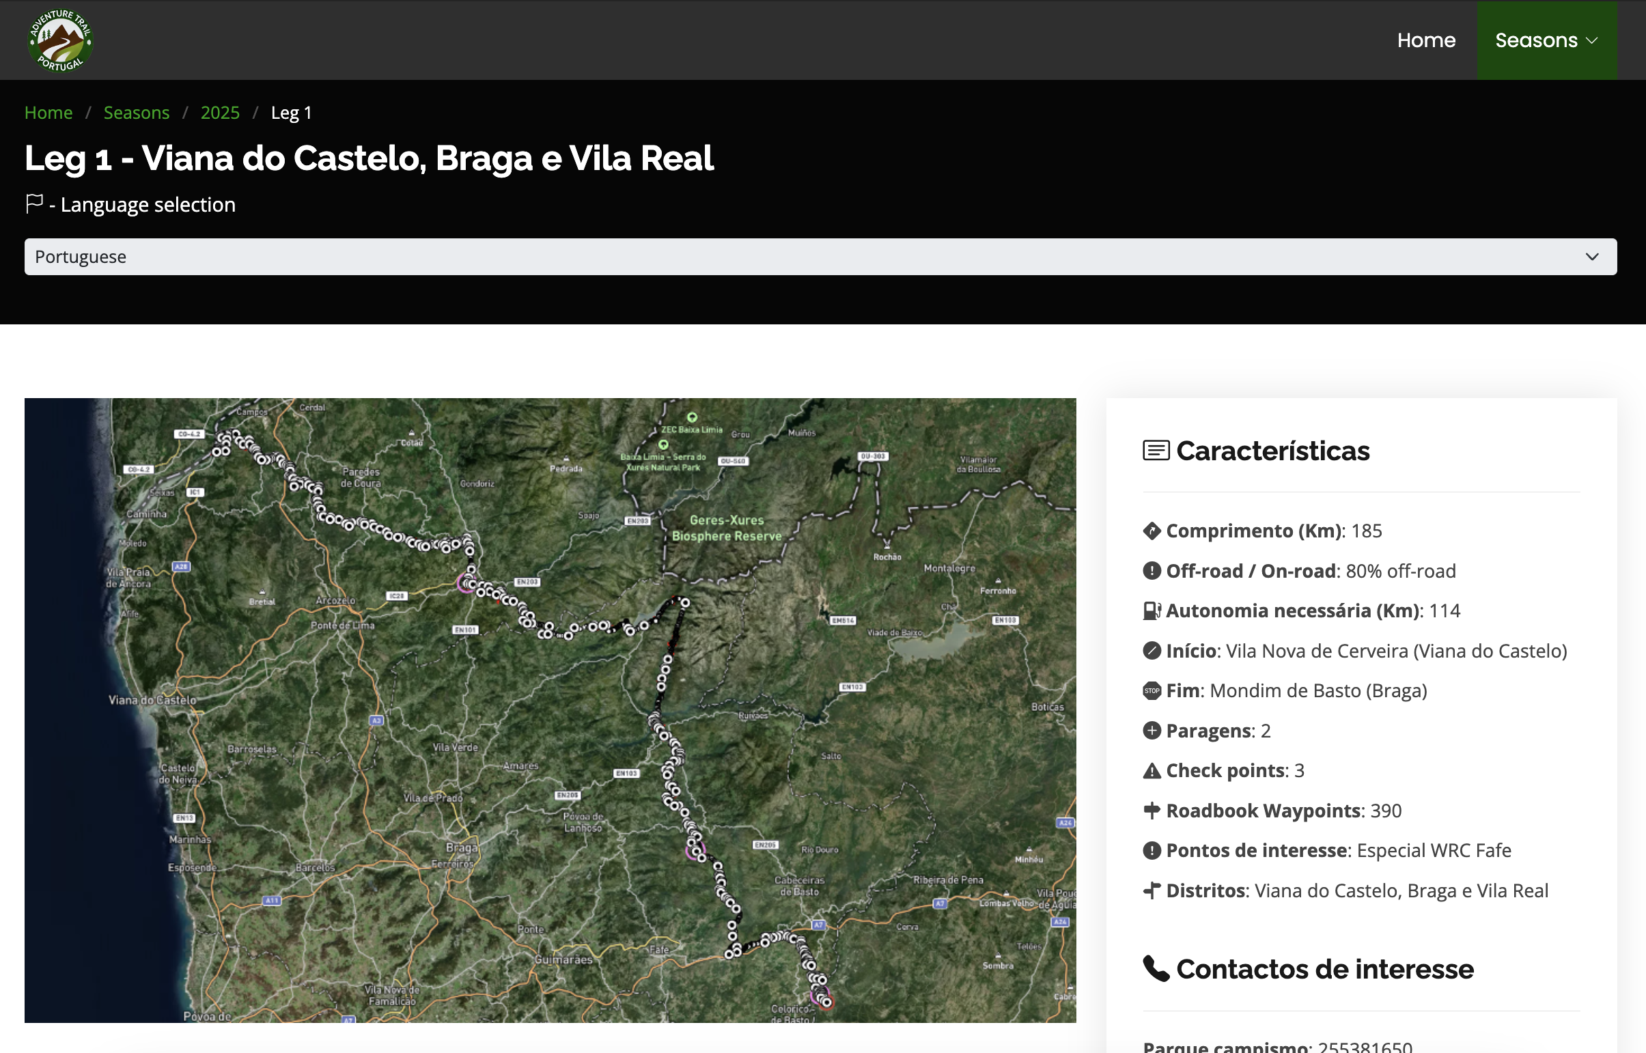The image size is (1646, 1053).
Task: Click the chevron arrow in the language selector
Action: point(1592,256)
